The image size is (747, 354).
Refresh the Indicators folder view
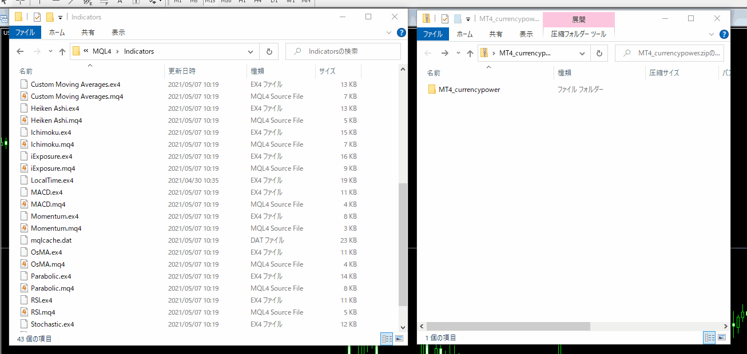(x=269, y=51)
